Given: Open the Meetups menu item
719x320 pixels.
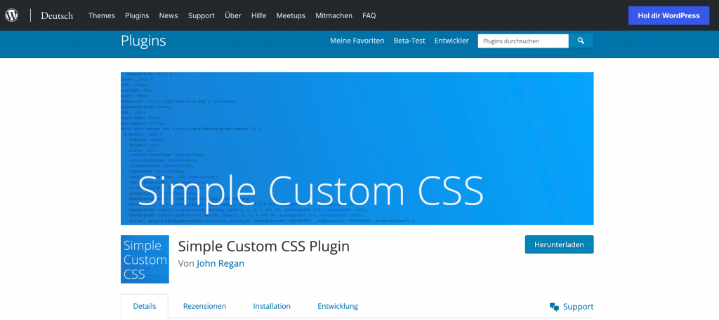Looking at the screenshot, I should (291, 15).
